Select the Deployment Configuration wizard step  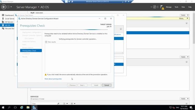[32, 32]
